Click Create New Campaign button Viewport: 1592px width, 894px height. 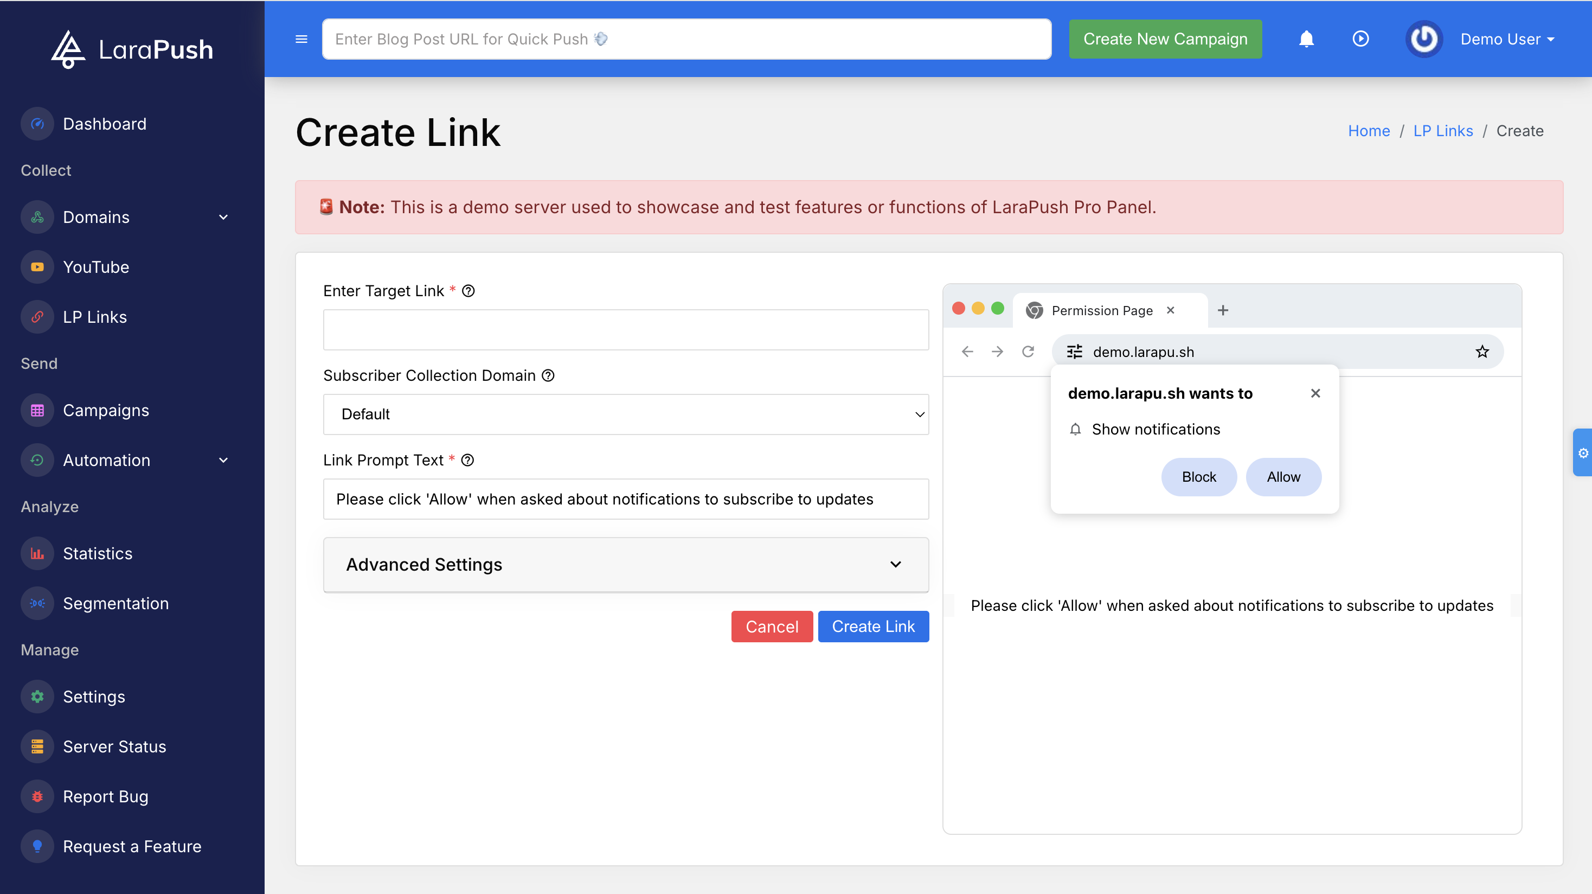[1165, 39]
